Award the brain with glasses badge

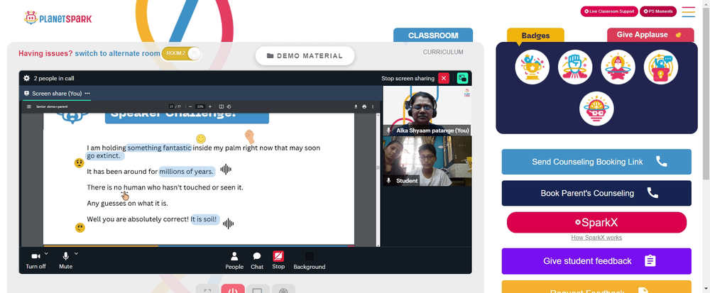[x=596, y=109]
